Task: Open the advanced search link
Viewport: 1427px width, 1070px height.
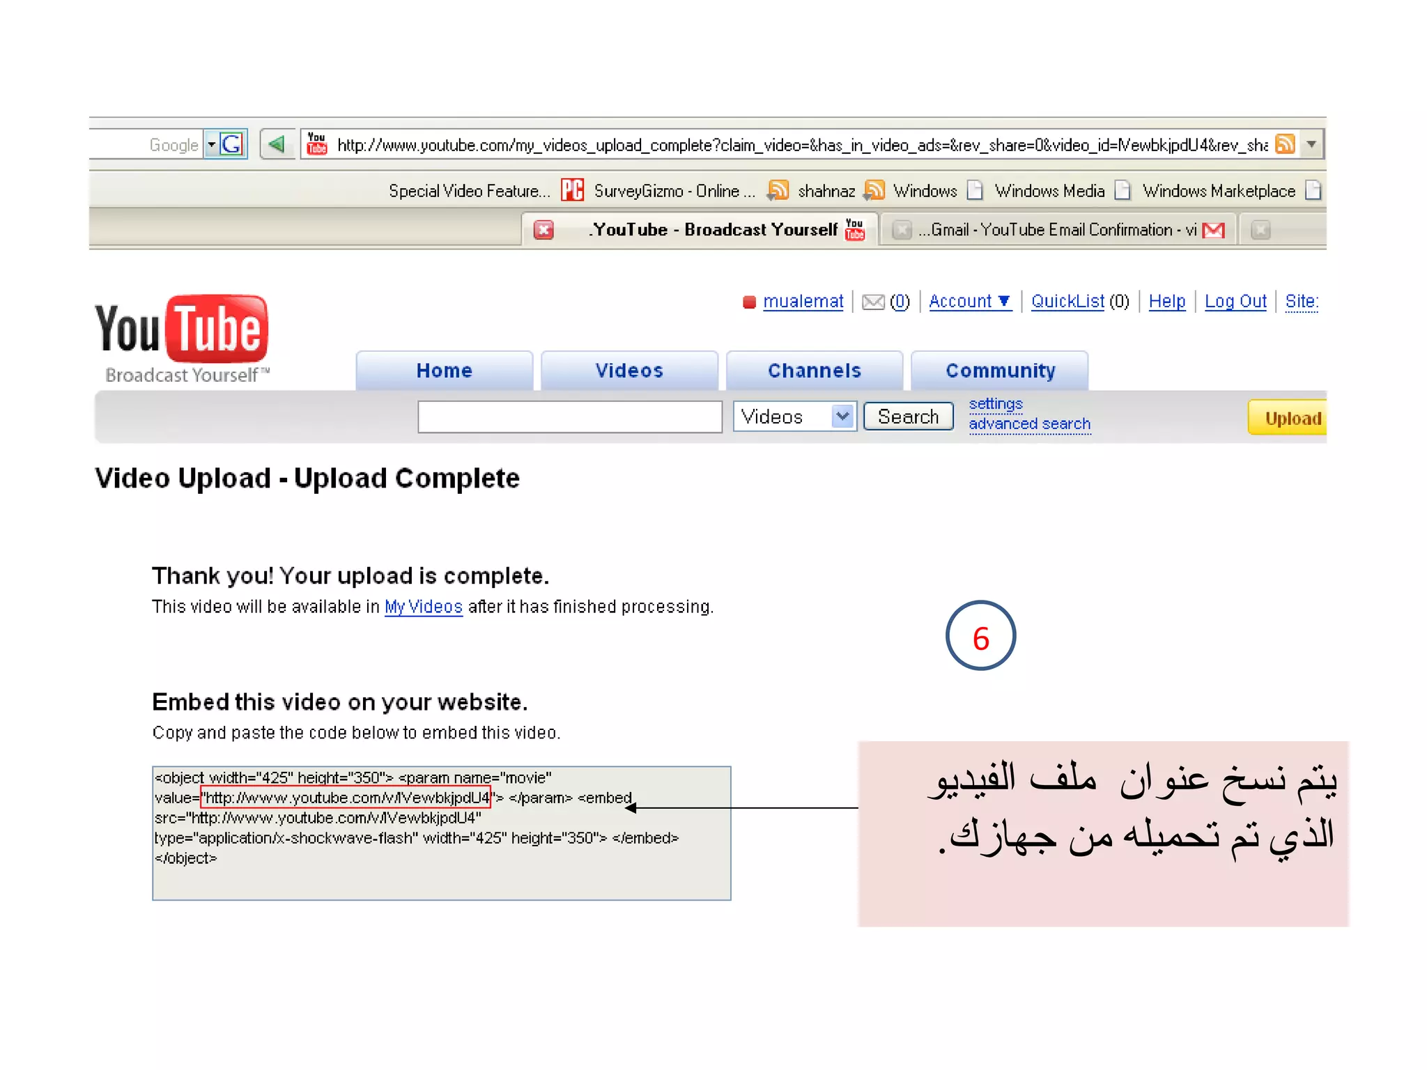Action: tap(1030, 424)
